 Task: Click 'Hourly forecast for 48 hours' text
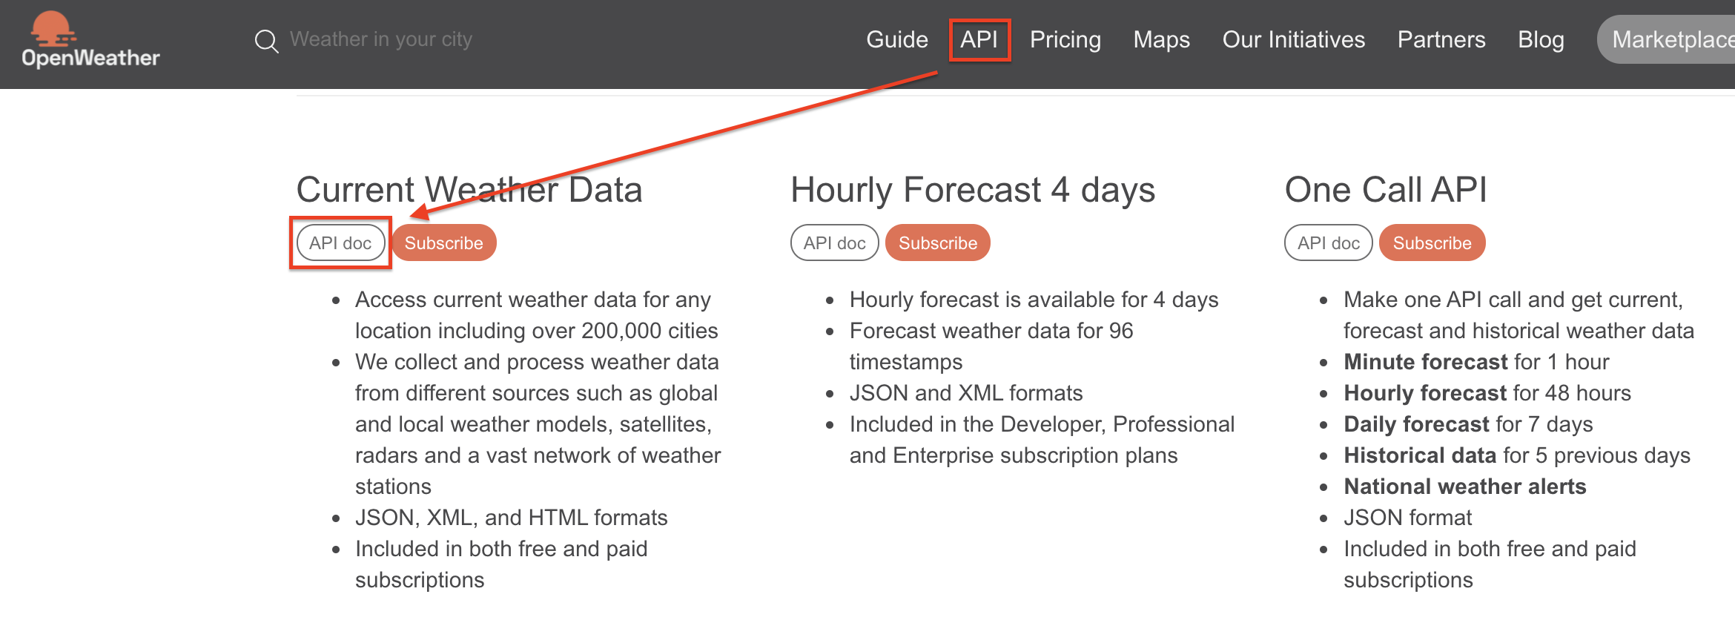pyautogui.click(x=1487, y=393)
